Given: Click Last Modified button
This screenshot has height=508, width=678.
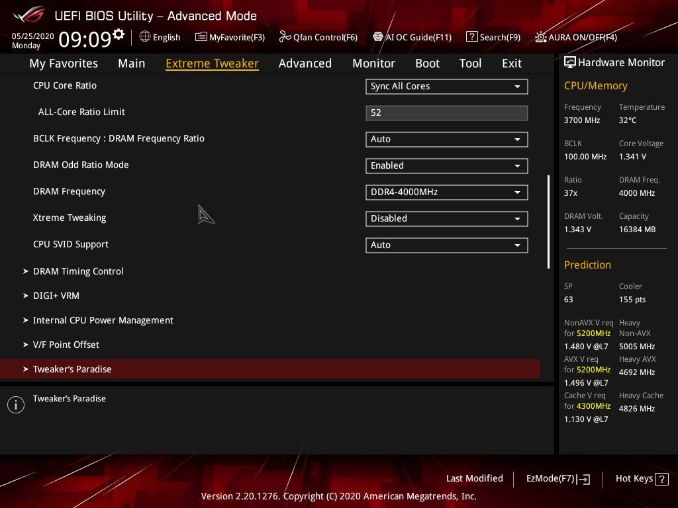Looking at the screenshot, I should click(x=474, y=479).
